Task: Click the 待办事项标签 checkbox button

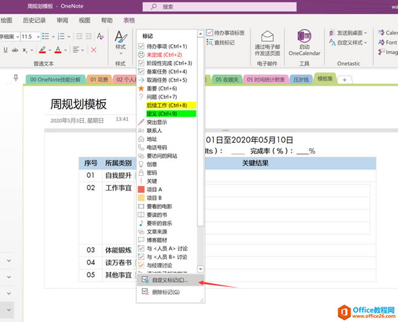Action: click(225, 33)
